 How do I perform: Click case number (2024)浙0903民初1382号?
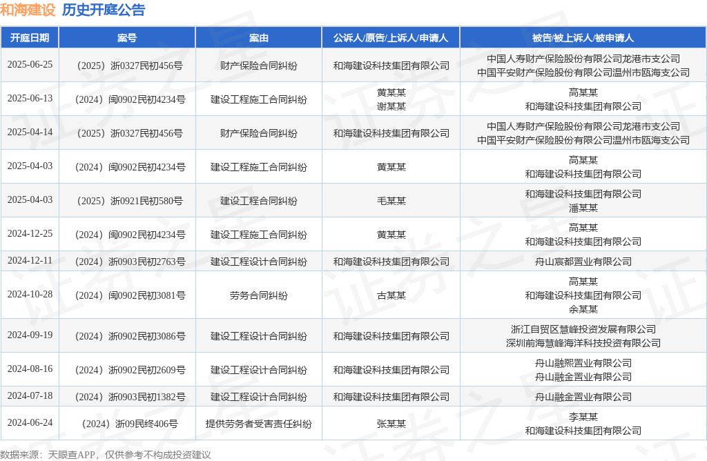point(130,397)
